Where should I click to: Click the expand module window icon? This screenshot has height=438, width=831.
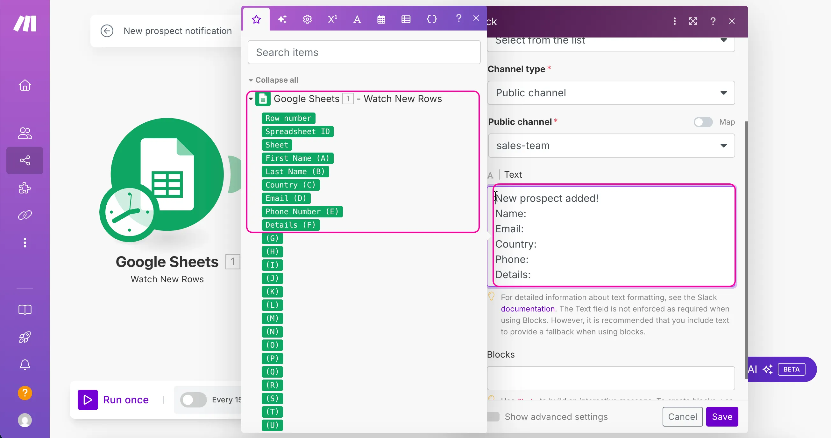pyautogui.click(x=693, y=21)
